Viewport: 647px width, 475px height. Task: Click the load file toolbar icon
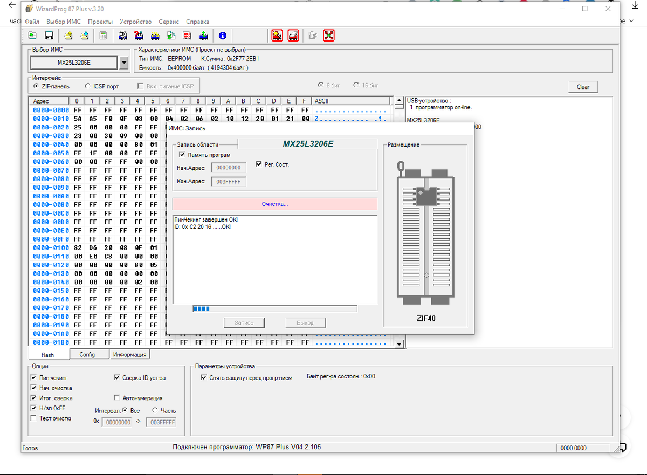click(x=33, y=36)
